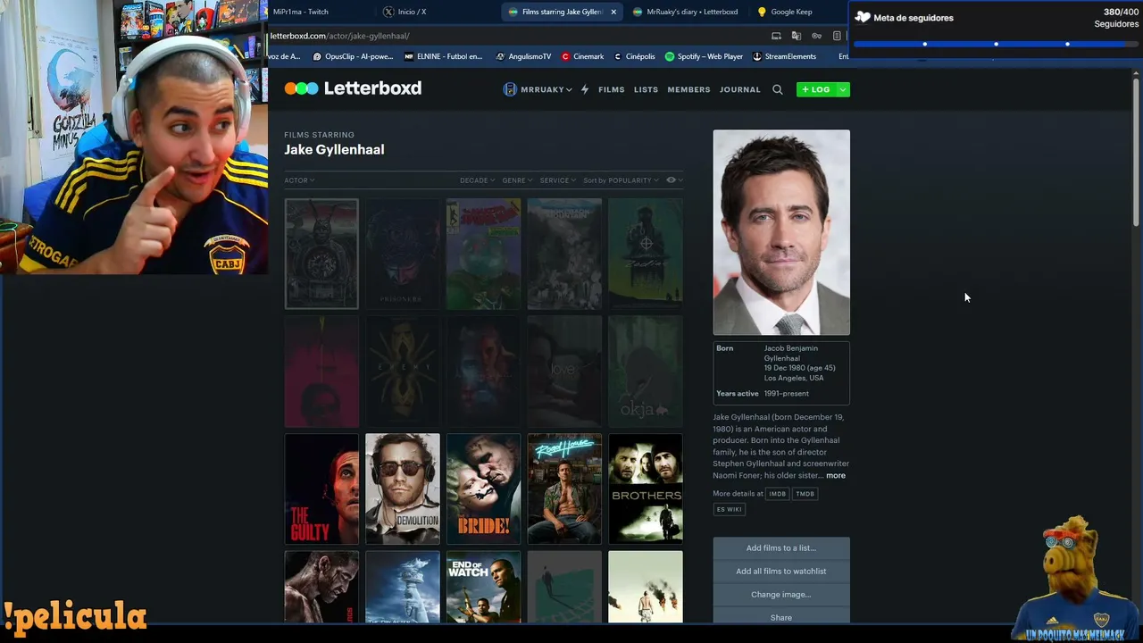Viewport: 1143px width, 643px height.
Task: Open the ELNINE Futbol bookmark
Action: (x=443, y=56)
